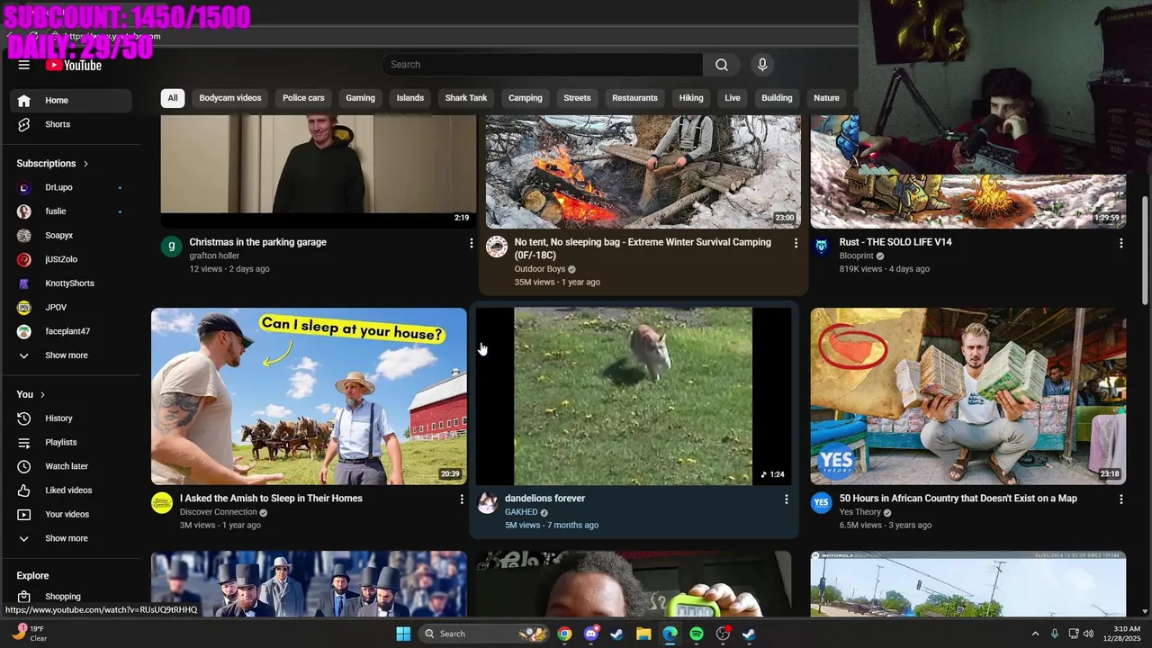Select the Police cars chip

pyautogui.click(x=303, y=98)
